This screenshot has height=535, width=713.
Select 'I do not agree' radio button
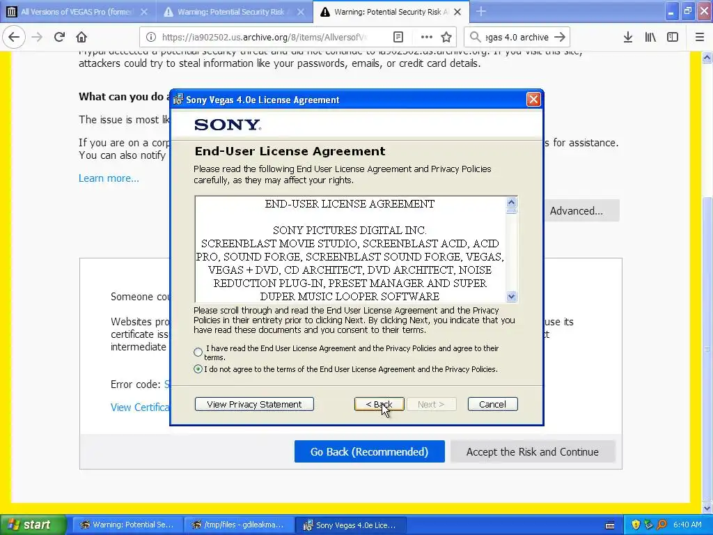198,369
